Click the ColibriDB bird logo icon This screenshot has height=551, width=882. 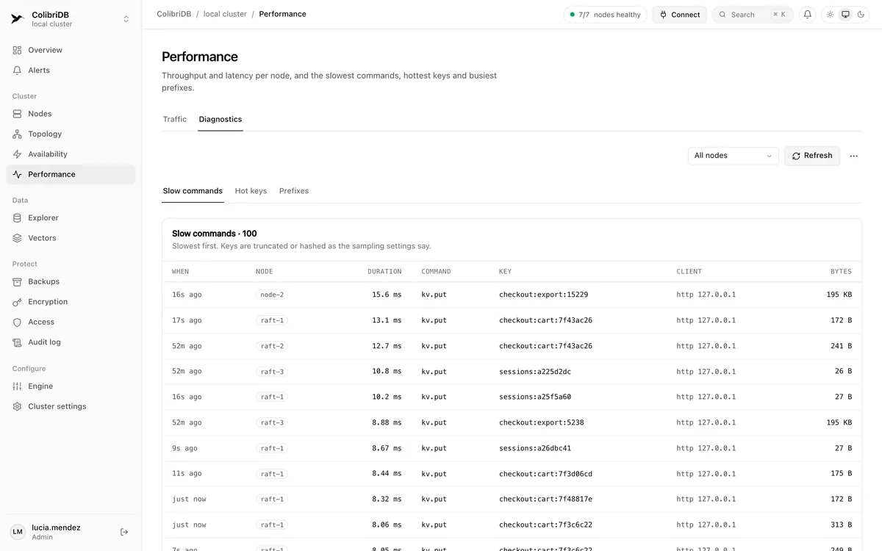(x=18, y=19)
